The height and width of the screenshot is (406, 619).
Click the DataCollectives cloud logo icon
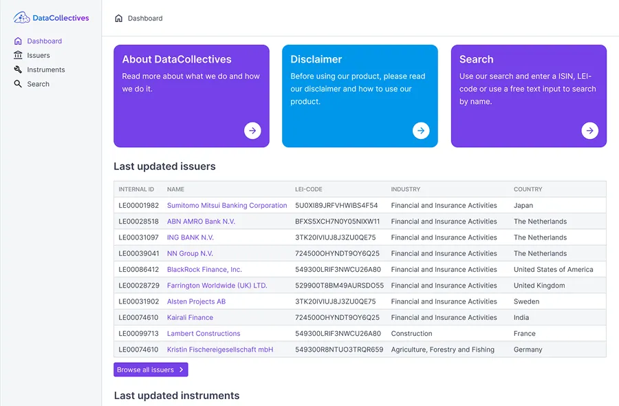coord(21,17)
